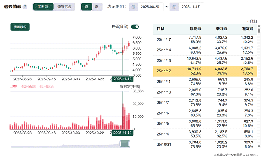263x160 pixels.
Task: Toggle the 現物 legend series
Action: tap(14, 86)
